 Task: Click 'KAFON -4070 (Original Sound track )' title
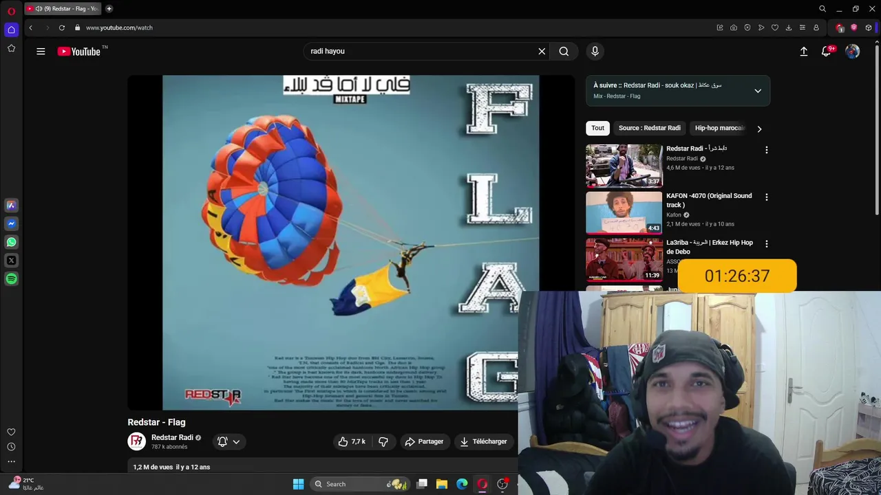pos(709,200)
